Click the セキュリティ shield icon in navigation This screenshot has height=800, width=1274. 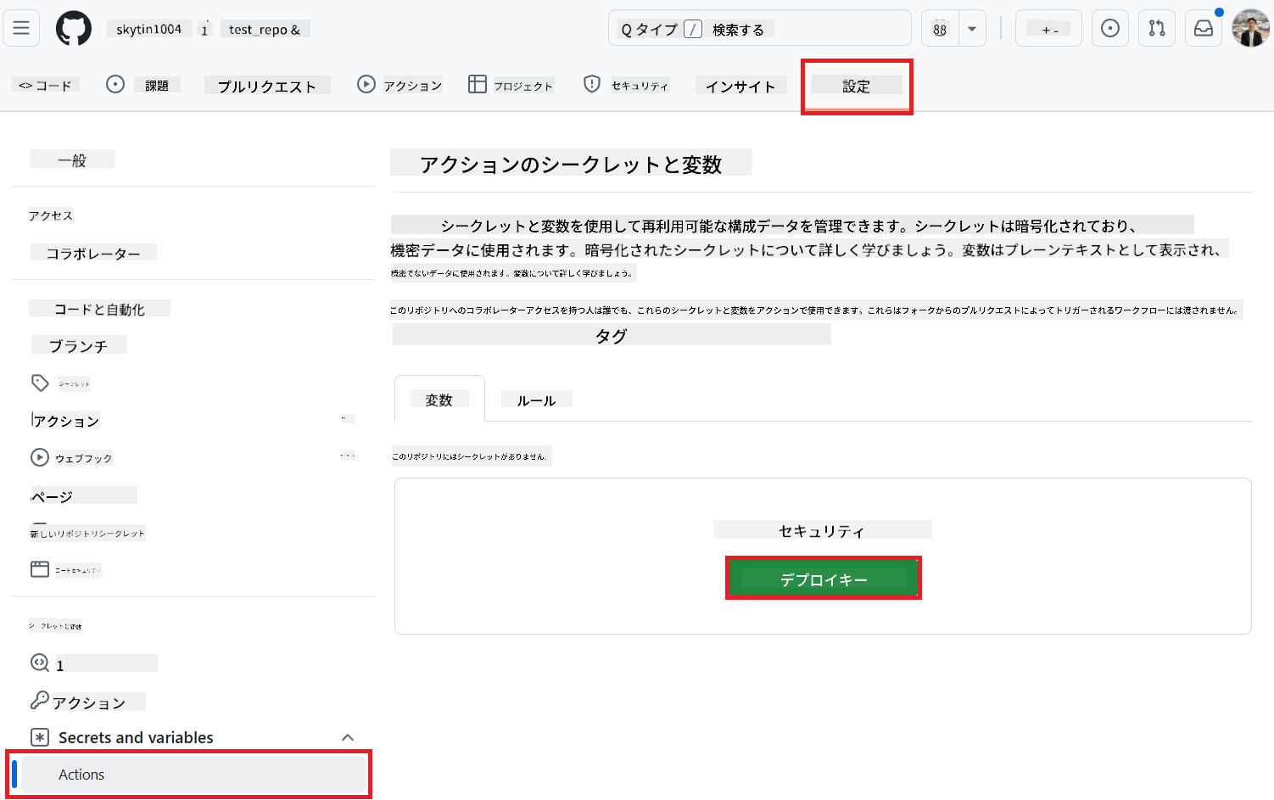[592, 84]
